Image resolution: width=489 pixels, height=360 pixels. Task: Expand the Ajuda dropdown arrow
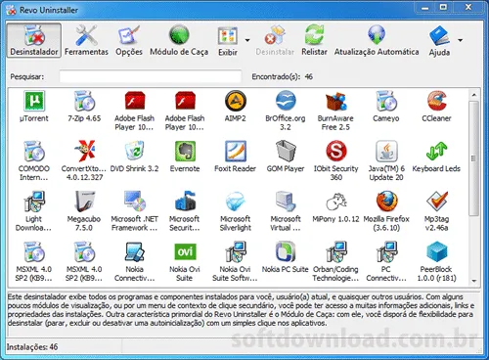click(460, 40)
